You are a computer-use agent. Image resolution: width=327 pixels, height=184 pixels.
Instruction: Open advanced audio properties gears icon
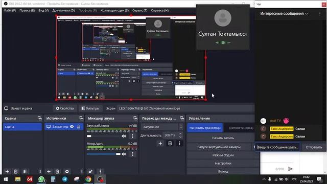coord(90,172)
